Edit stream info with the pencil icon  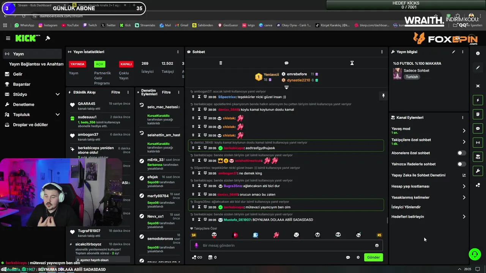(453, 52)
